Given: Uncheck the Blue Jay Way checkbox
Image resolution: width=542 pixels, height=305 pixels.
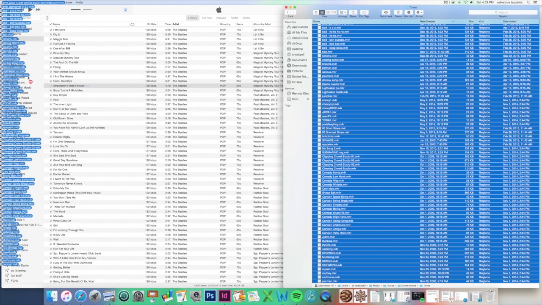Looking at the screenshot, I should [51, 53].
